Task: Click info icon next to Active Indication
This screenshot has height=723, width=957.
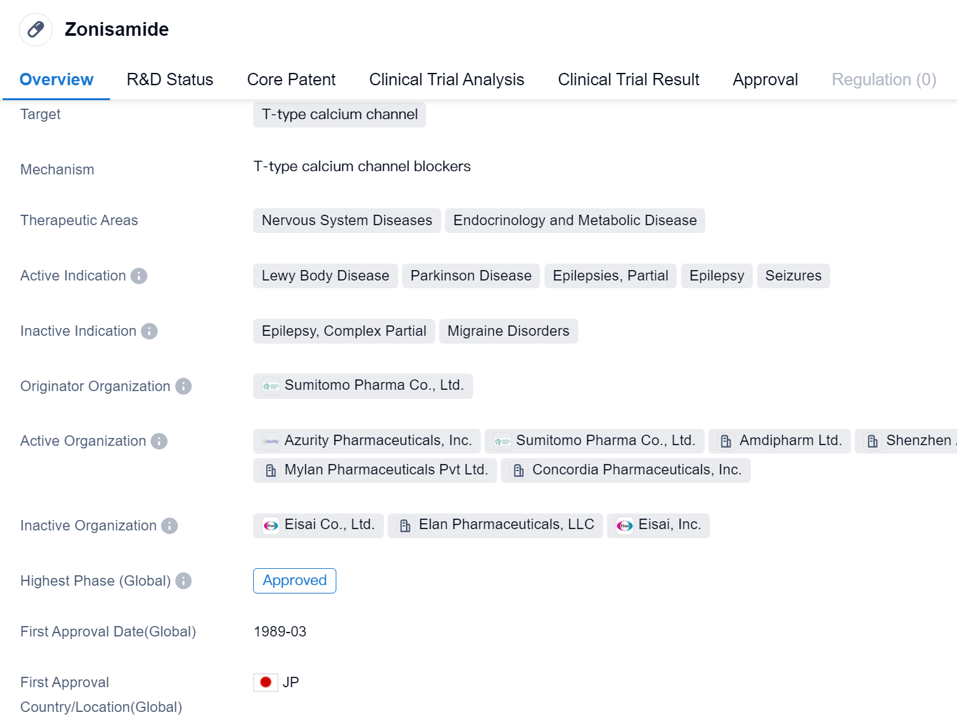Action: 139,276
